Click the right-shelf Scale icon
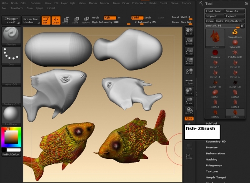Viewport: 250px width, 183px height. (189, 101)
